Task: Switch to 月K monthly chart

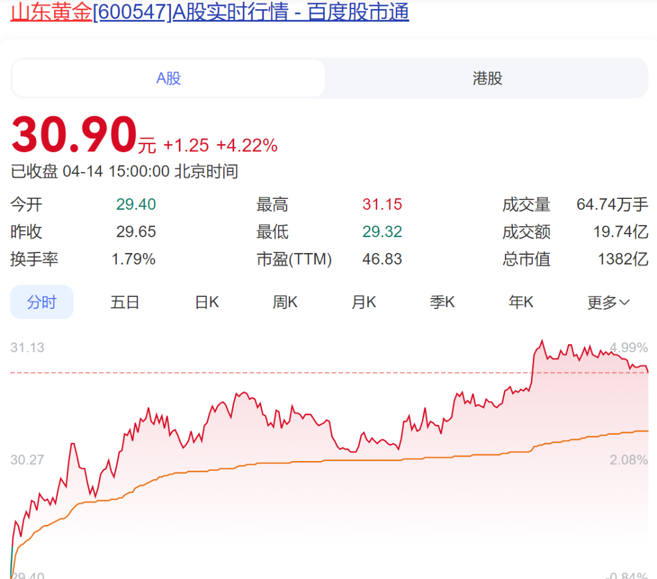Action: point(363,302)
